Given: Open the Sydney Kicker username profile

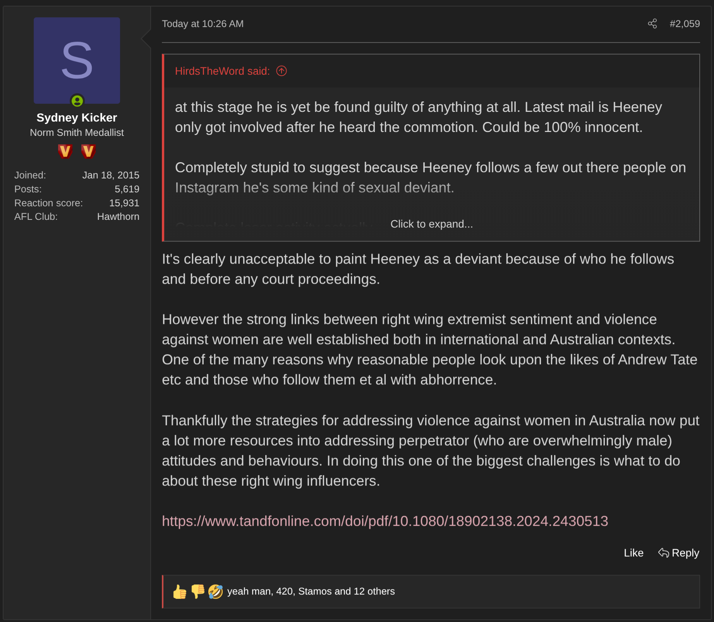Looking at the screenshot, I should [x=77, y=117].
